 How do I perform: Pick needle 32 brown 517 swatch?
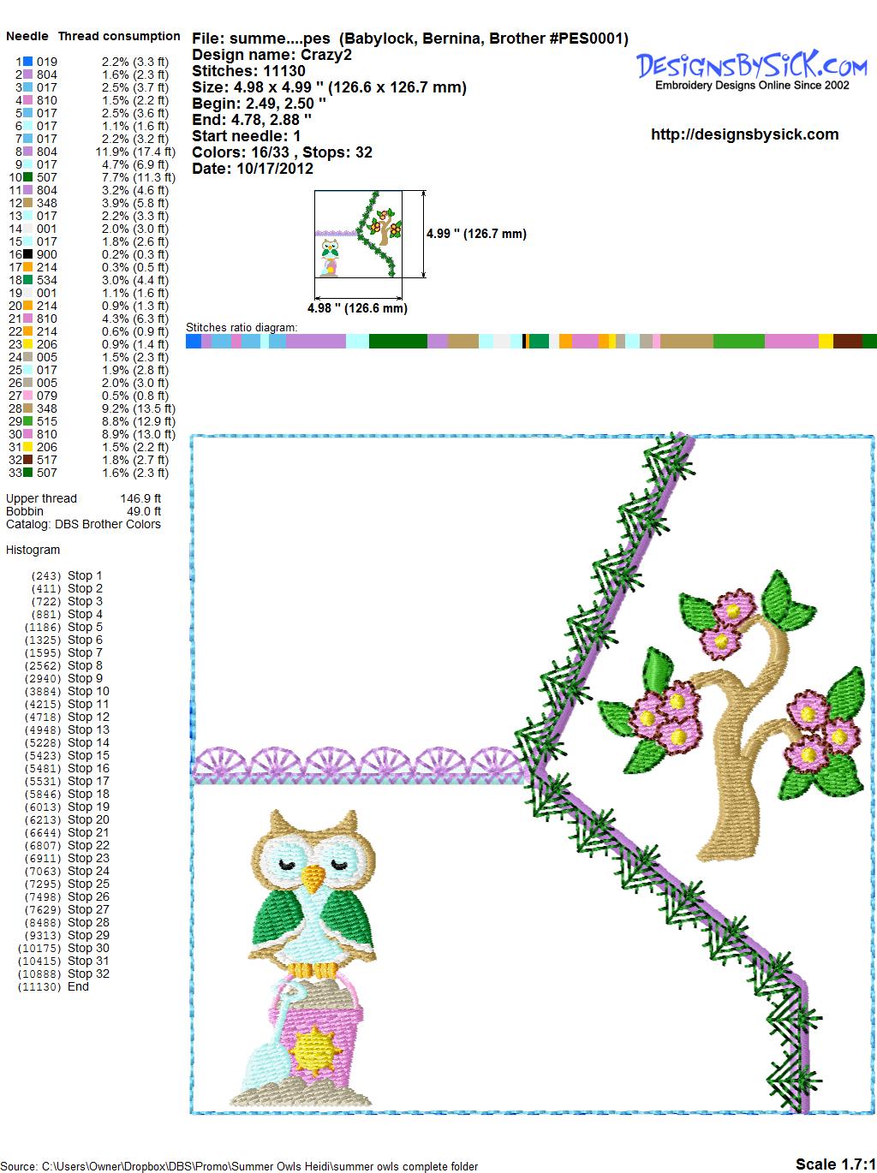(27, 460)
